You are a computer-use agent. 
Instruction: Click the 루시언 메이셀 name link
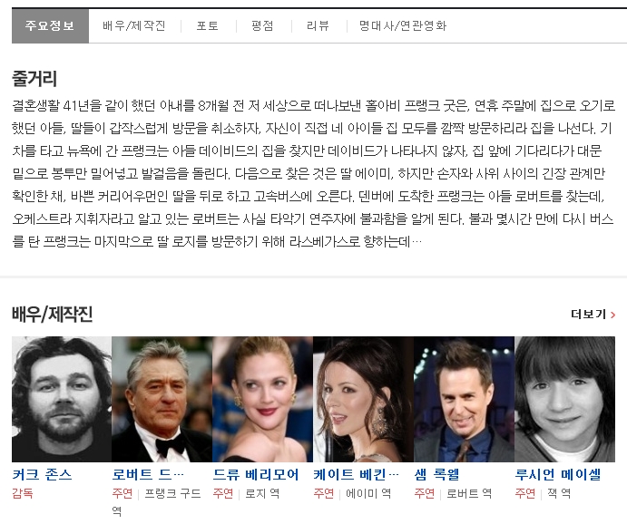(558, 474)
